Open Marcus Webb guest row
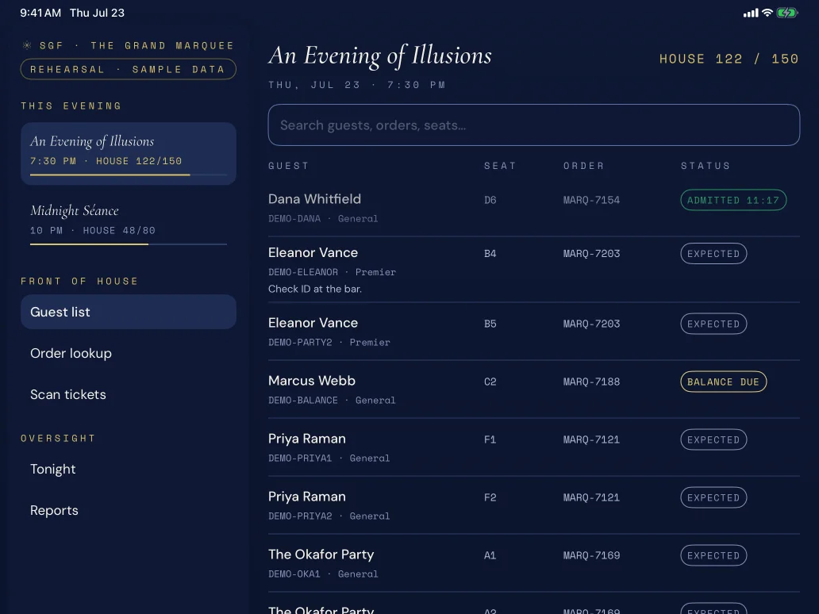The image size is (819, 614). (x=534, y=390)
